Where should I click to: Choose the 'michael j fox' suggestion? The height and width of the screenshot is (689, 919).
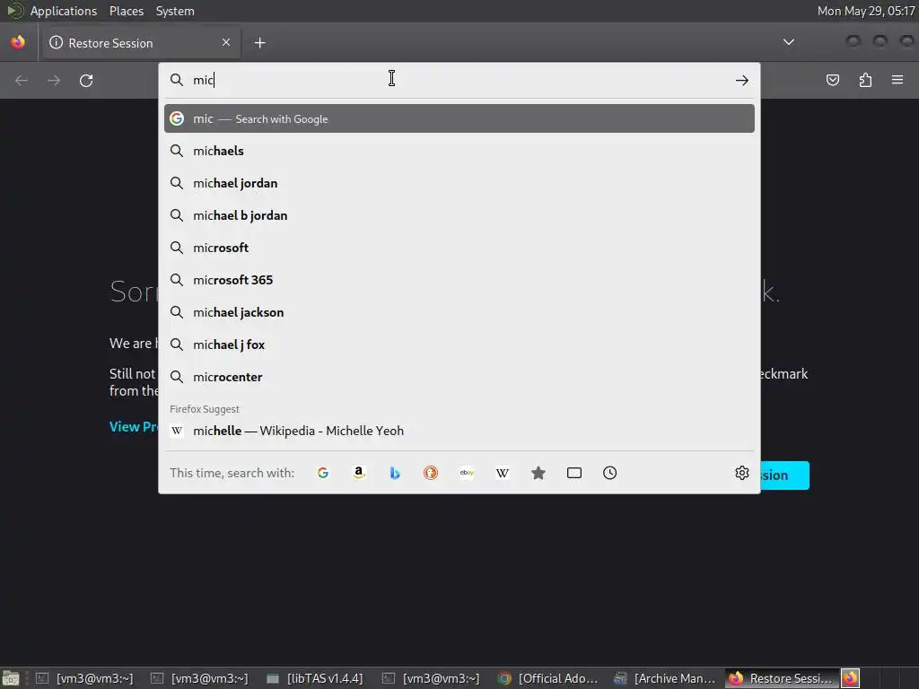coord(459,344)
